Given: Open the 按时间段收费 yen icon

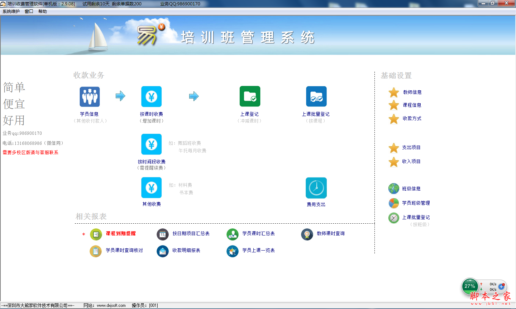Looking at the screenshot, I should tap(151, 144).
